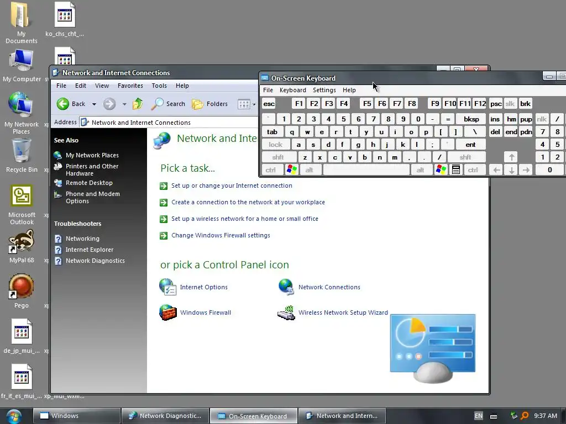Select ko_chs_cht file on desktop
This screenshot has height=424, width=566.
click(65, 19)
